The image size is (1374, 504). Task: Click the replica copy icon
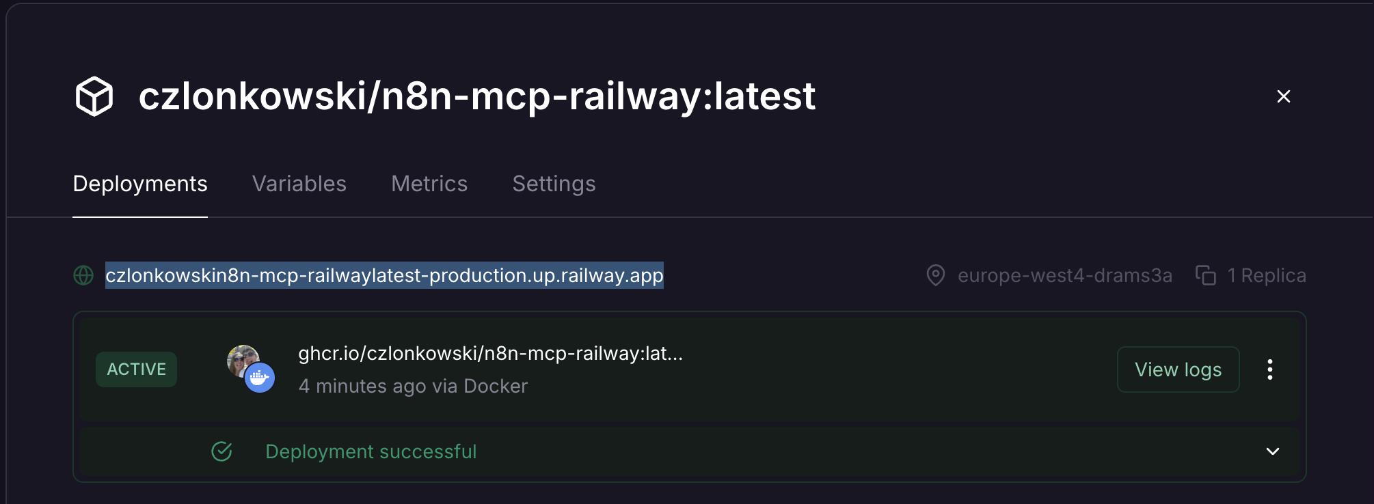point(1205,275)
